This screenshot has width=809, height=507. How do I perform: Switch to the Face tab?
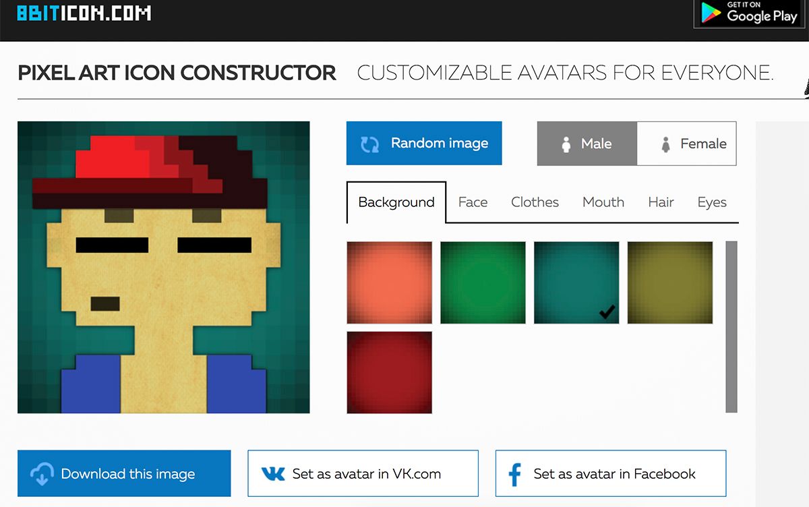[x=473, y=202]
